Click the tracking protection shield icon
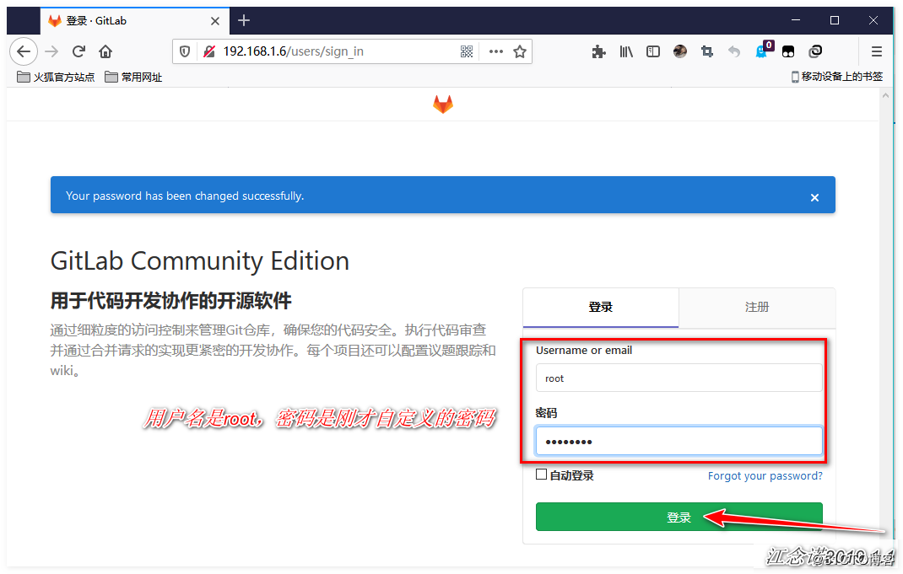The width and height of the screenshot is (903, 574). pos(185,51)
